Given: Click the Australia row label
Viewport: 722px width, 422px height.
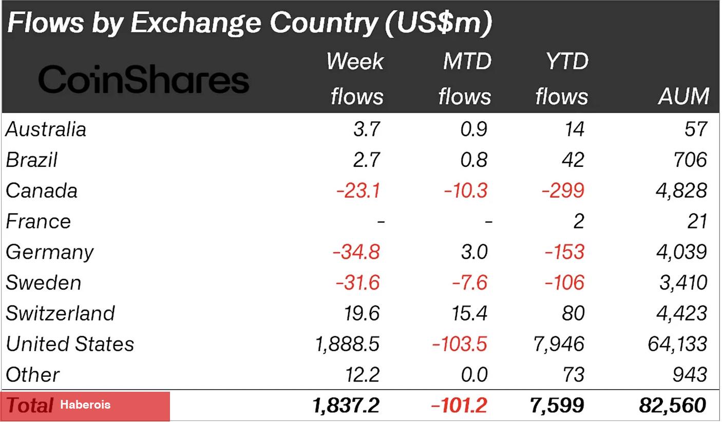Looking at the screenshot, I should [x=46, y=129].
